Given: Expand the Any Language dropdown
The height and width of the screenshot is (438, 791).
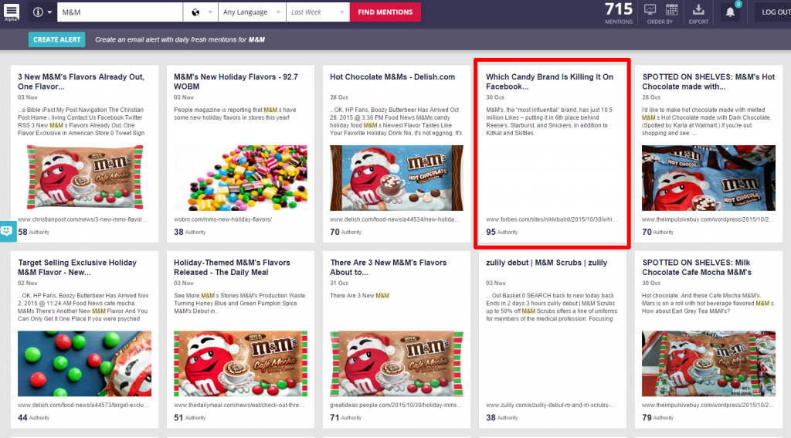Looking at the screenshot, I should pyautogui.click(x=252, y=12).
